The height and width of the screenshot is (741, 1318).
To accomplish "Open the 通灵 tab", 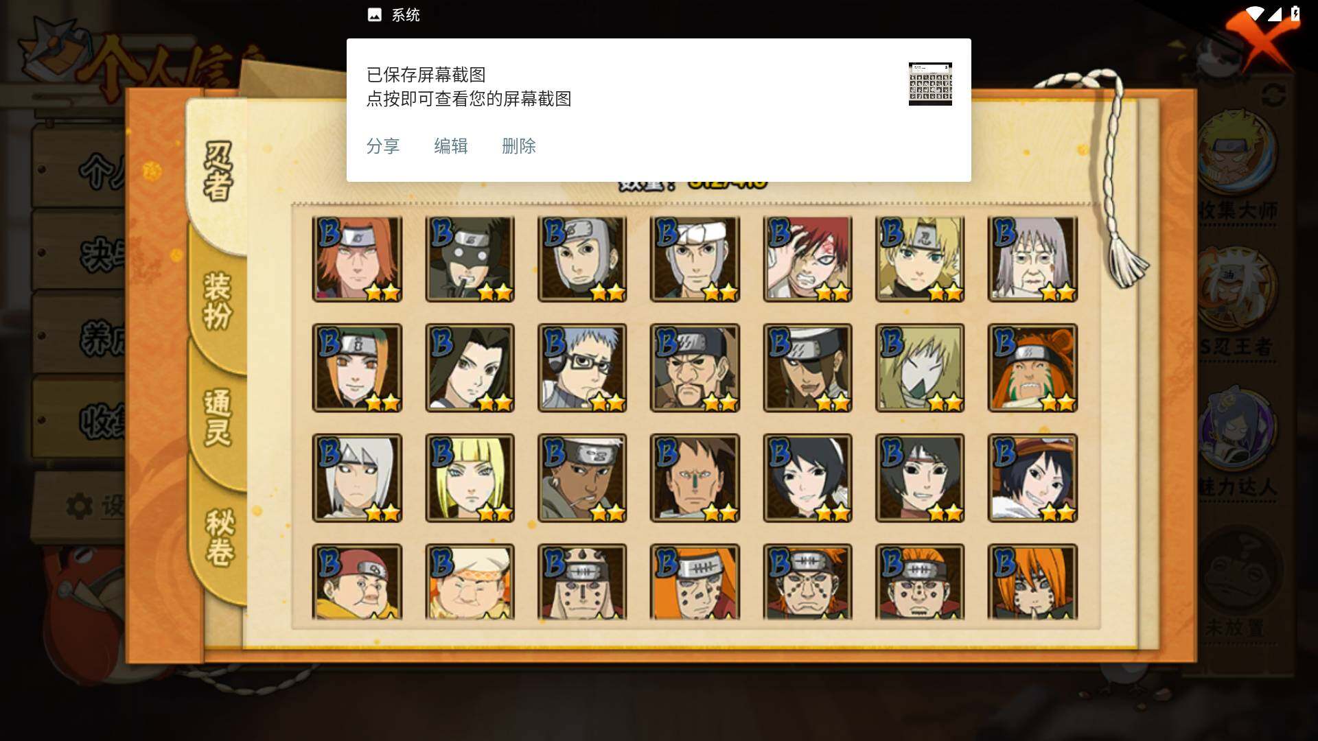I will [218, 417].
